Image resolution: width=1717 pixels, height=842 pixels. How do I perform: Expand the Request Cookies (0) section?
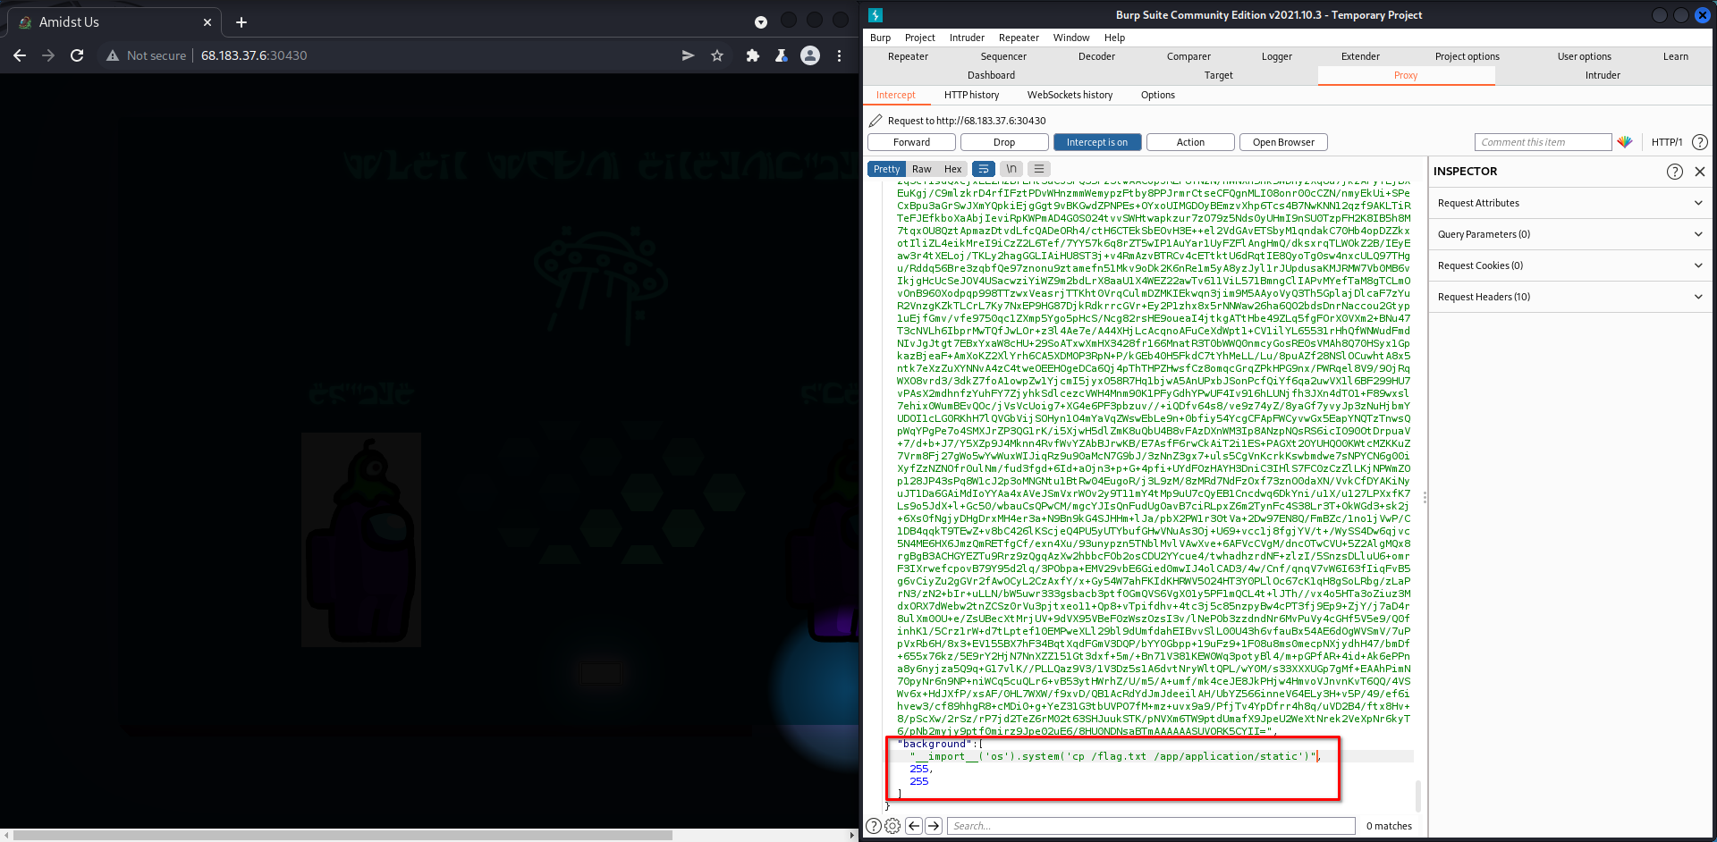(x=1570, y=265)
